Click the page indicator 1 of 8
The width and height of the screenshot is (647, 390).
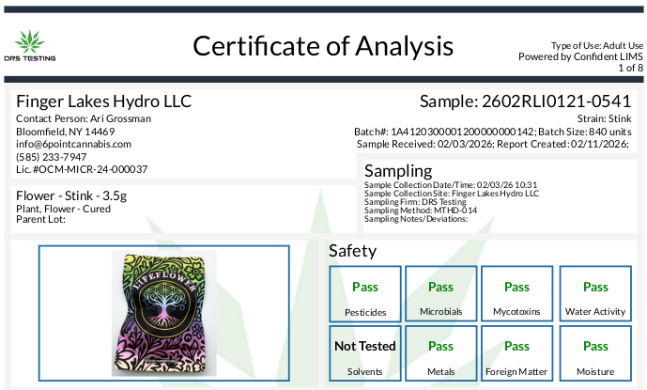point(630,68)
